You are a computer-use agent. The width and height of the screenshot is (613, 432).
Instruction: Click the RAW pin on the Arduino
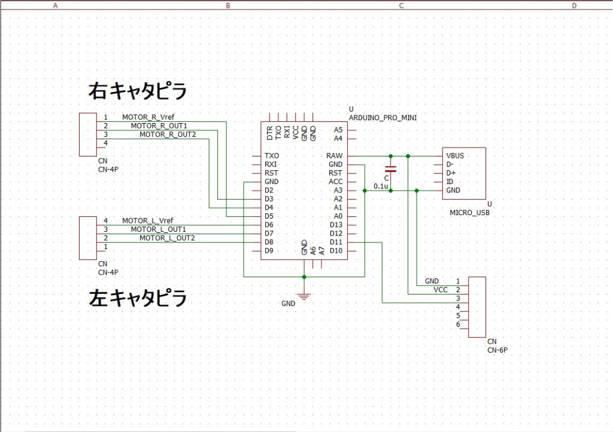335,156
